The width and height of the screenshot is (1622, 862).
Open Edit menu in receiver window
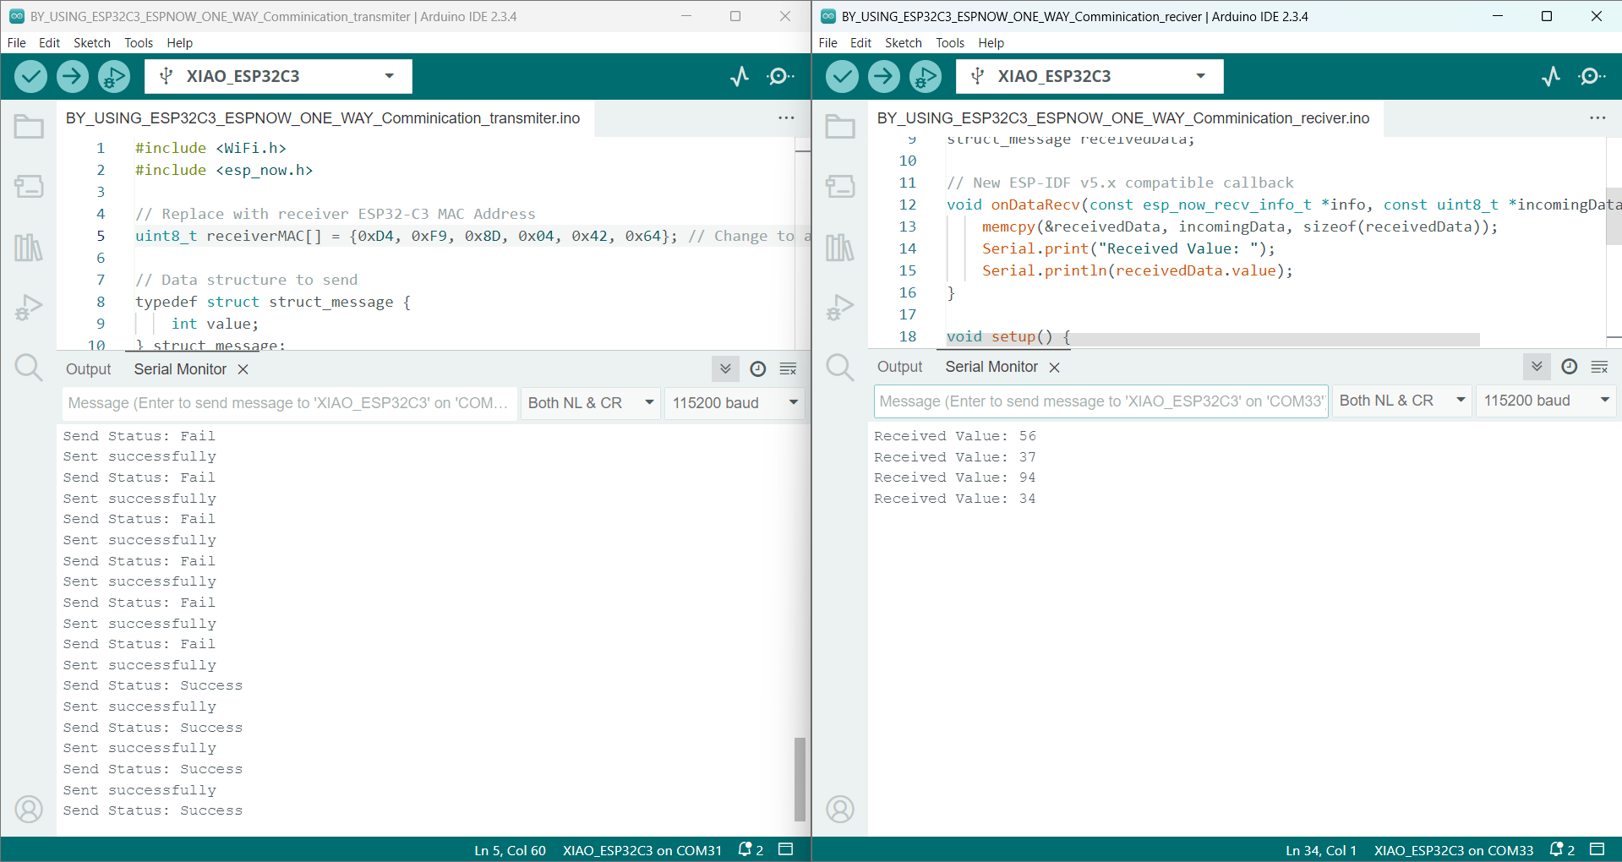click(x=860, y=43)
